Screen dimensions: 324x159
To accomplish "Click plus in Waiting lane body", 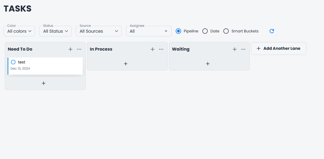I will pyautogui.click(x=208, y=64).
